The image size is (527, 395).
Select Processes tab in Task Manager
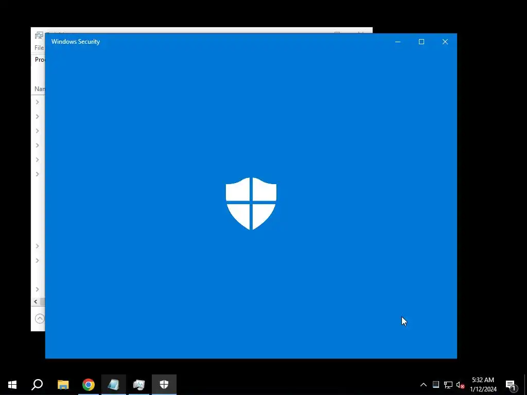tap(40, 60)
